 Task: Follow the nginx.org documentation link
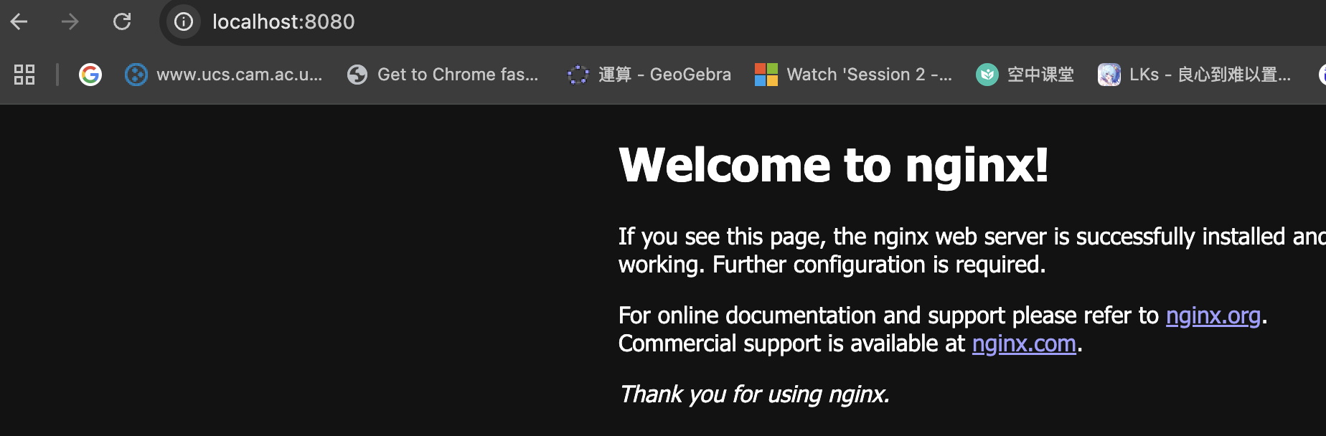coord(1213,316)
